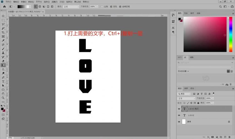Filter layers by type layers (T icon)
This screenshot has width=235, height=139.
pos(202,94)
